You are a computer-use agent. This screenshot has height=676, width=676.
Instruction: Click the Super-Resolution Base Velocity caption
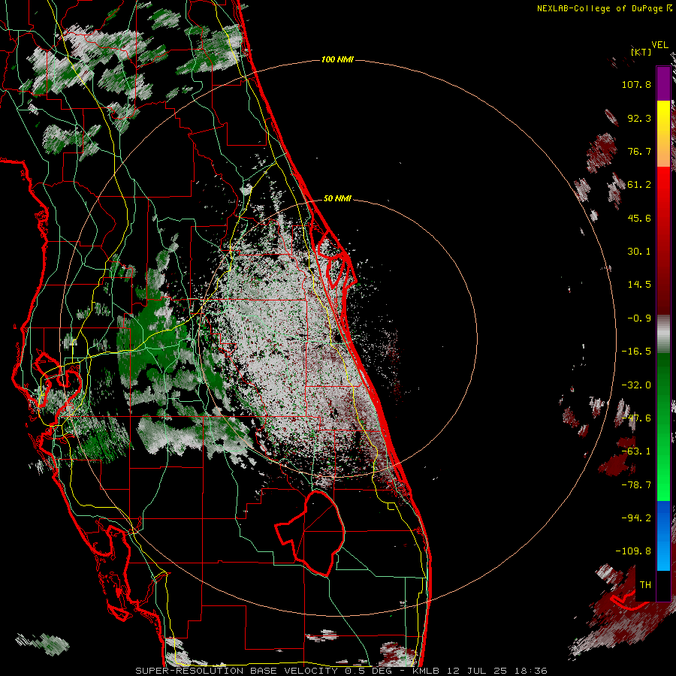pos(342,671)
